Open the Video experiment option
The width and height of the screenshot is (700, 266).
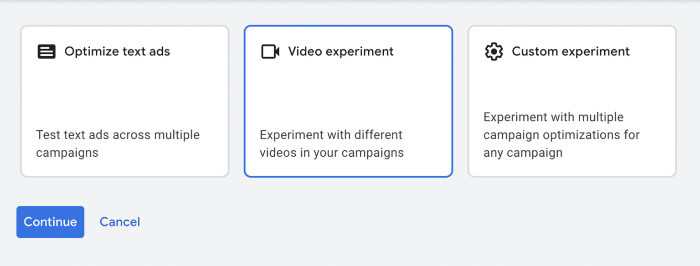348,100
